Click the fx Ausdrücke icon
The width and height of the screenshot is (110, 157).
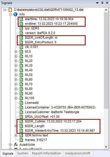click(x=16, y=144)
